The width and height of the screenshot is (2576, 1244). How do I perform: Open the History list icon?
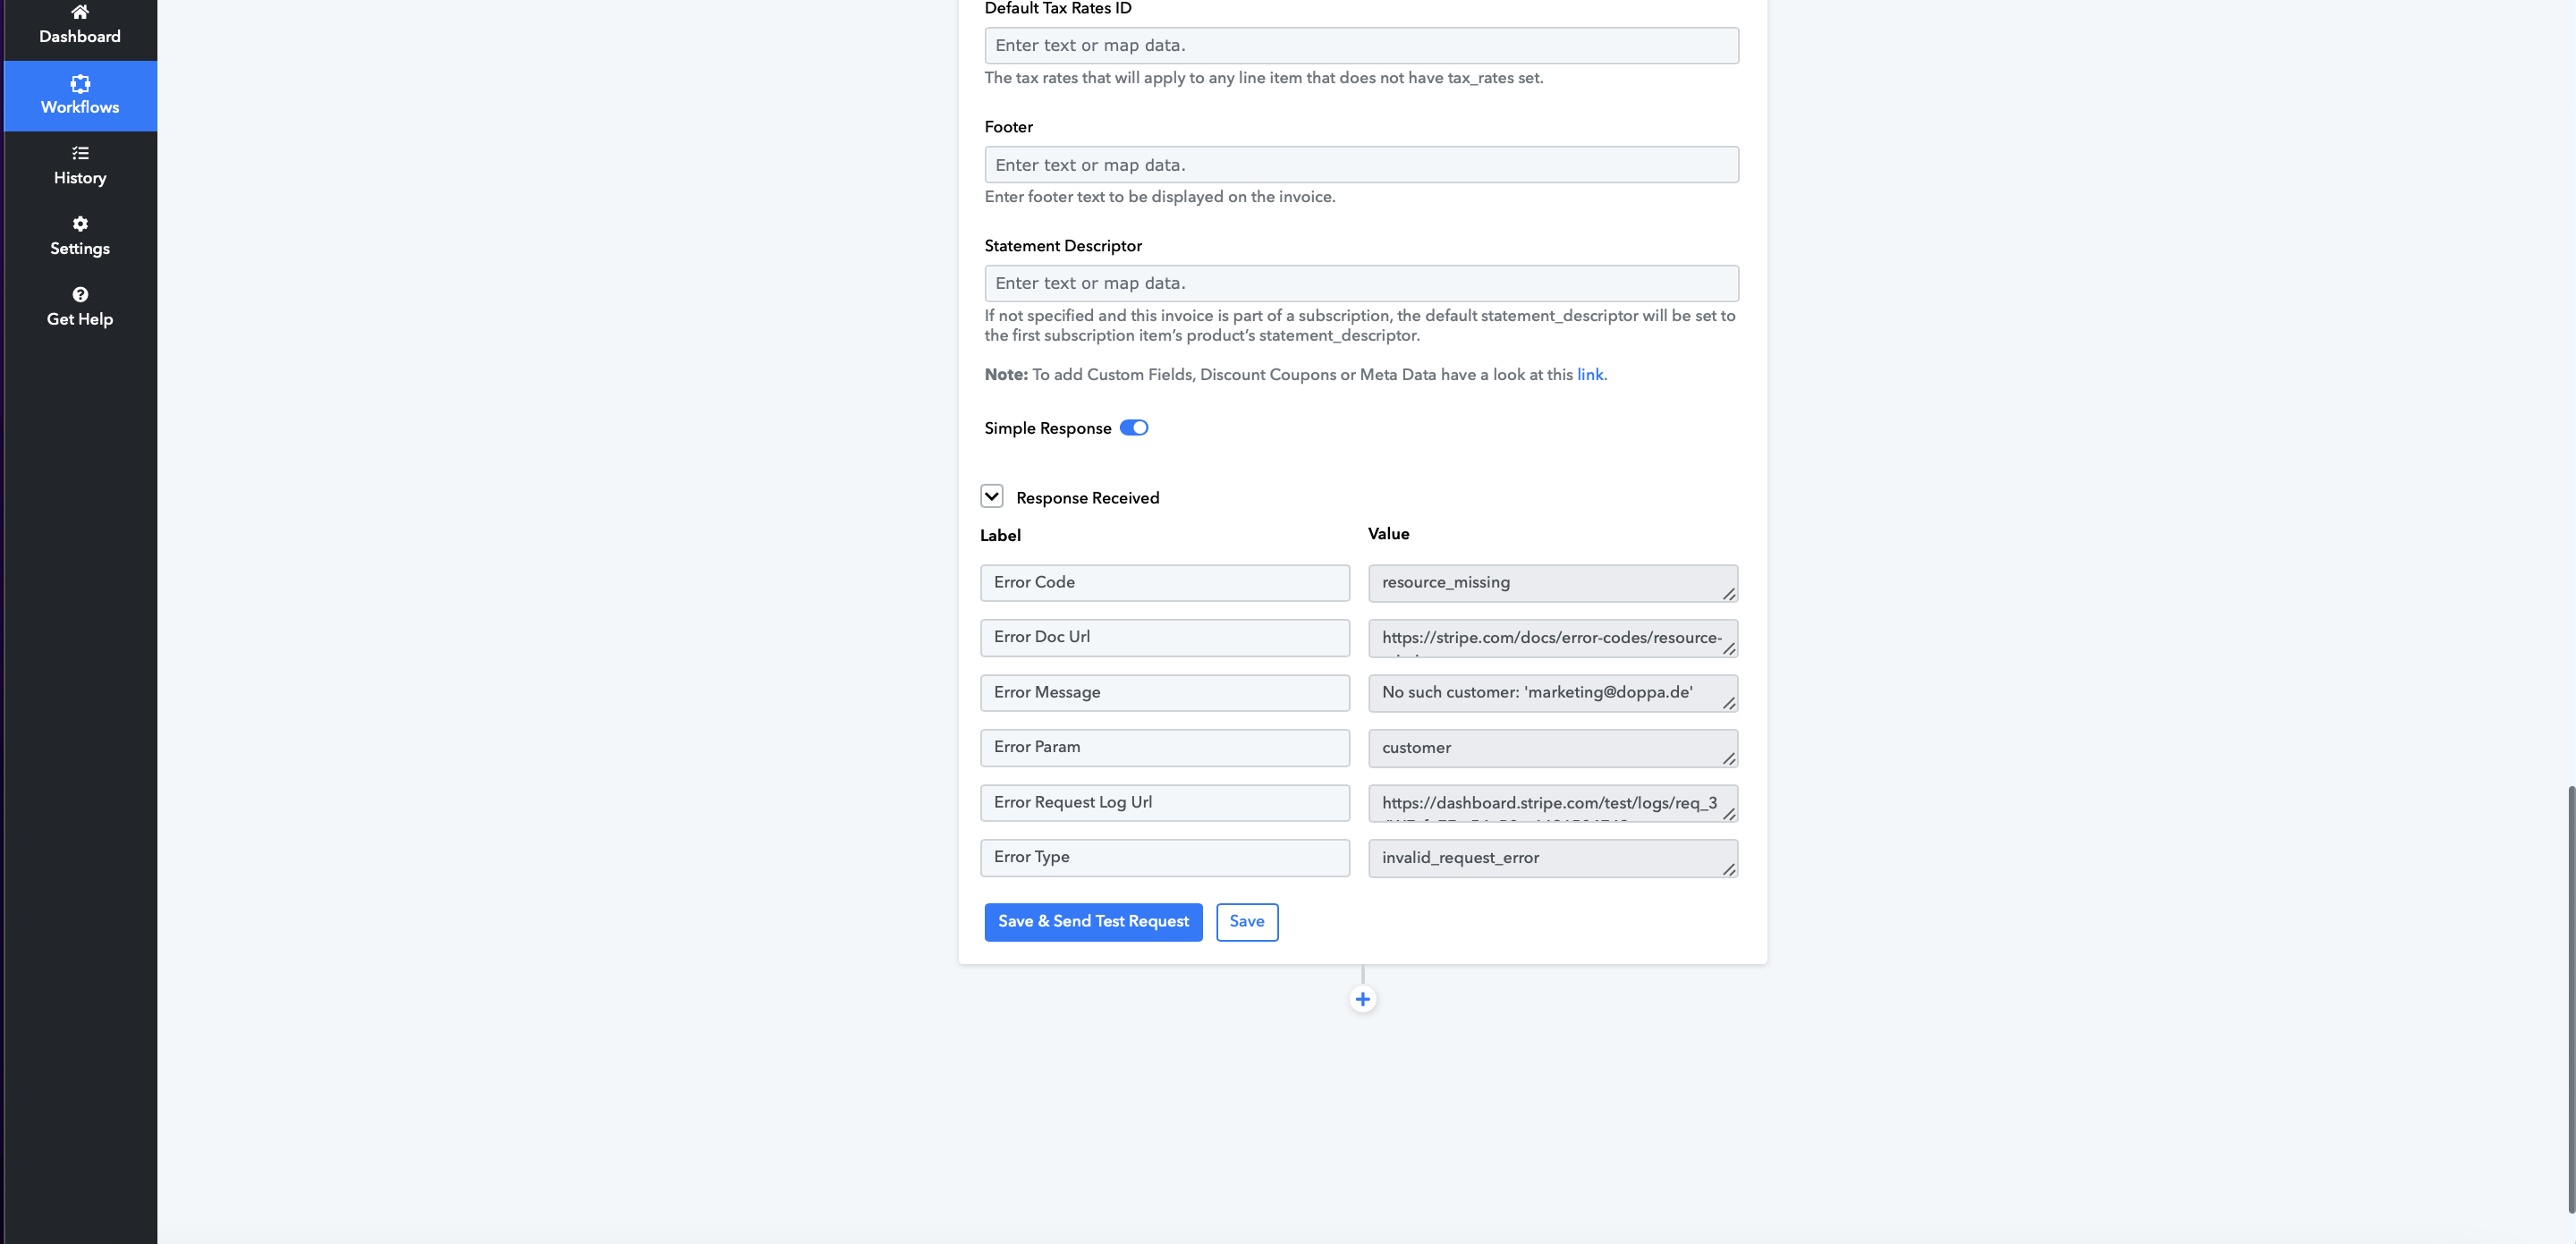point(80,153)
